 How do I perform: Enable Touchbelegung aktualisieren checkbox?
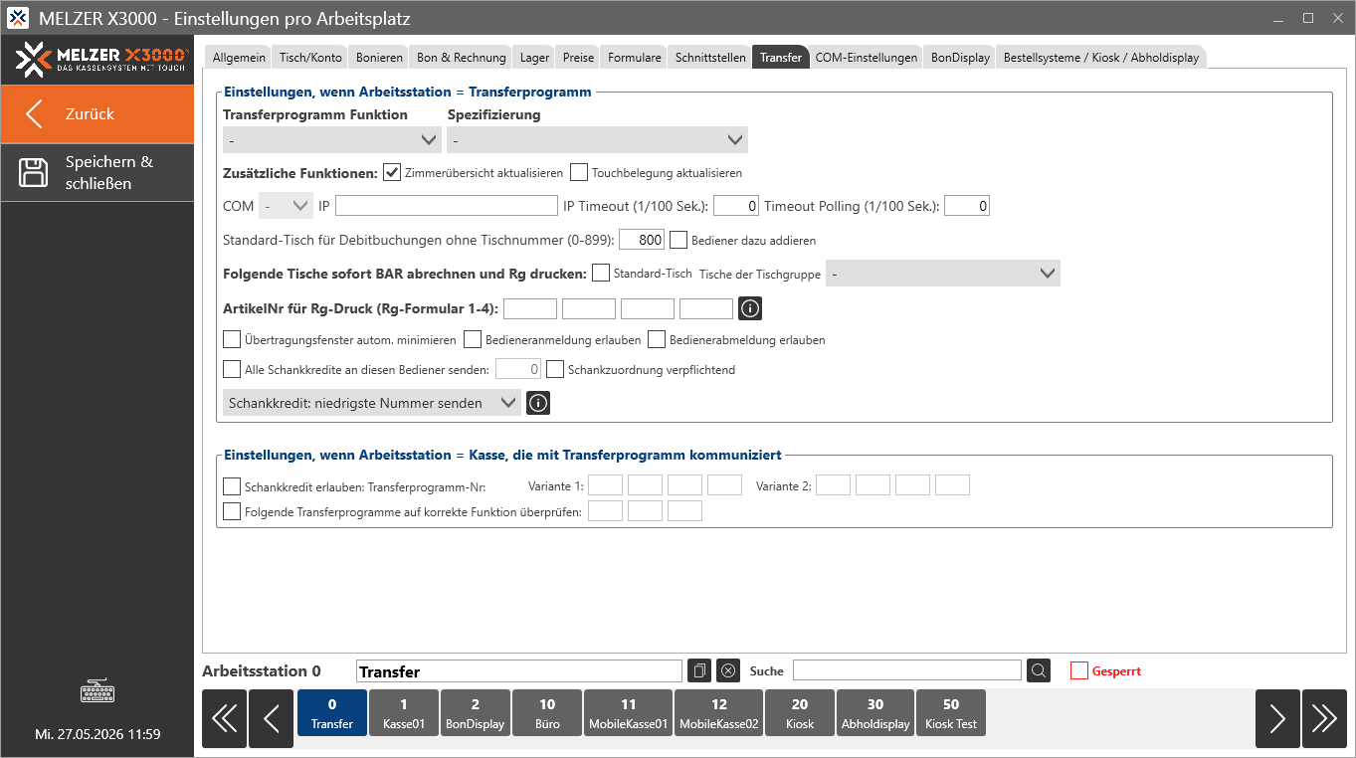click(579, 172)
